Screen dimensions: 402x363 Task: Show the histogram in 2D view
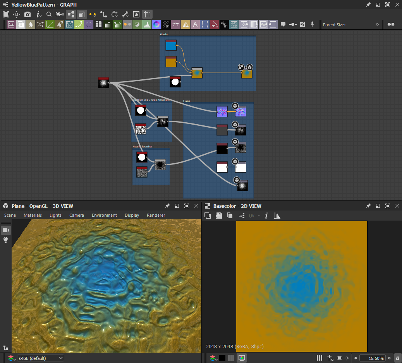pos(277,216)
